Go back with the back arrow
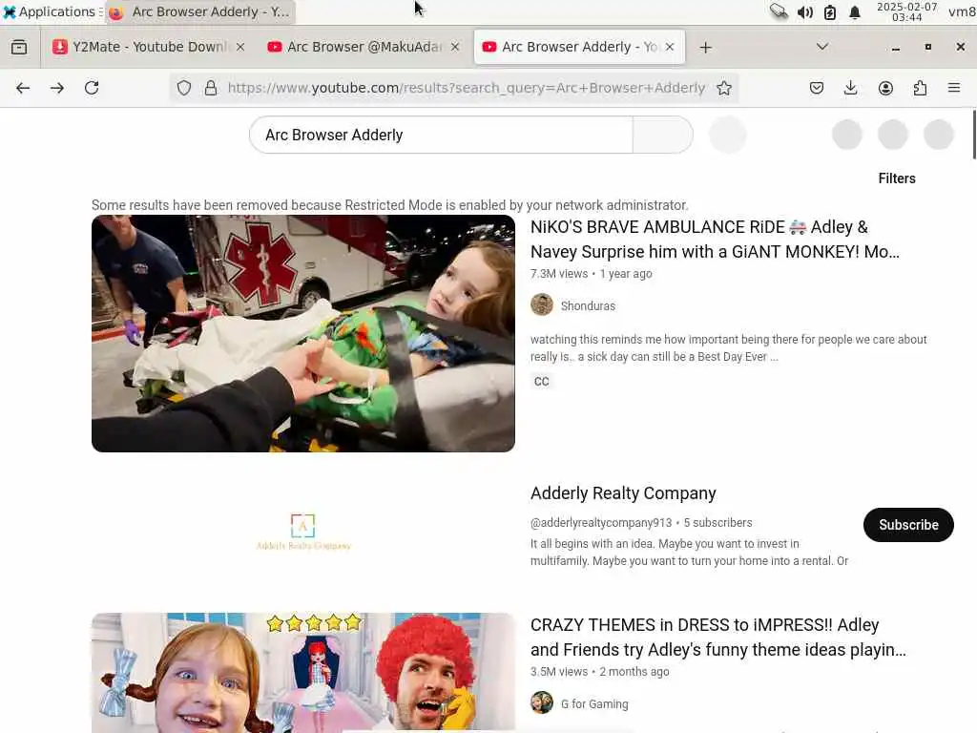977x733 pixels. 23,88
